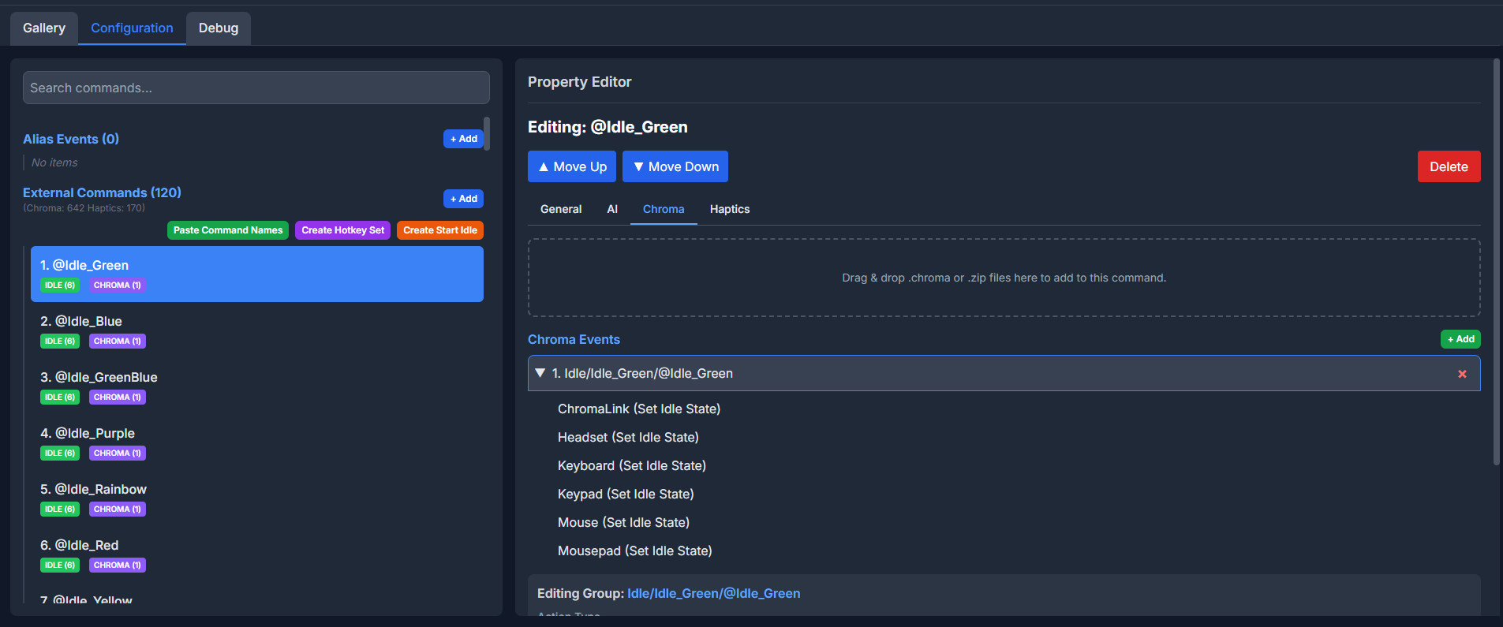
Task: Click Paste Command Names button
Action: pos(227,230)
